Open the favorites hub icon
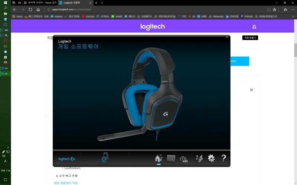This screenshot has width=297, height=185. (x=285, y=10)
